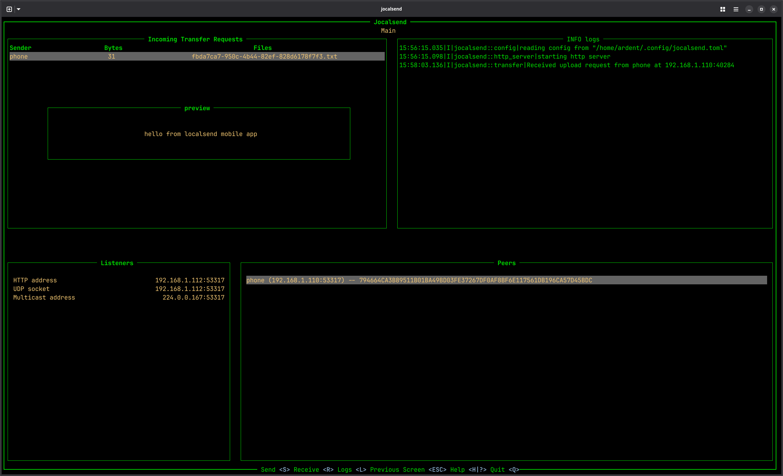Click the Receive <R> shortcut
This screenshot has height=476, width=783.
313,470
